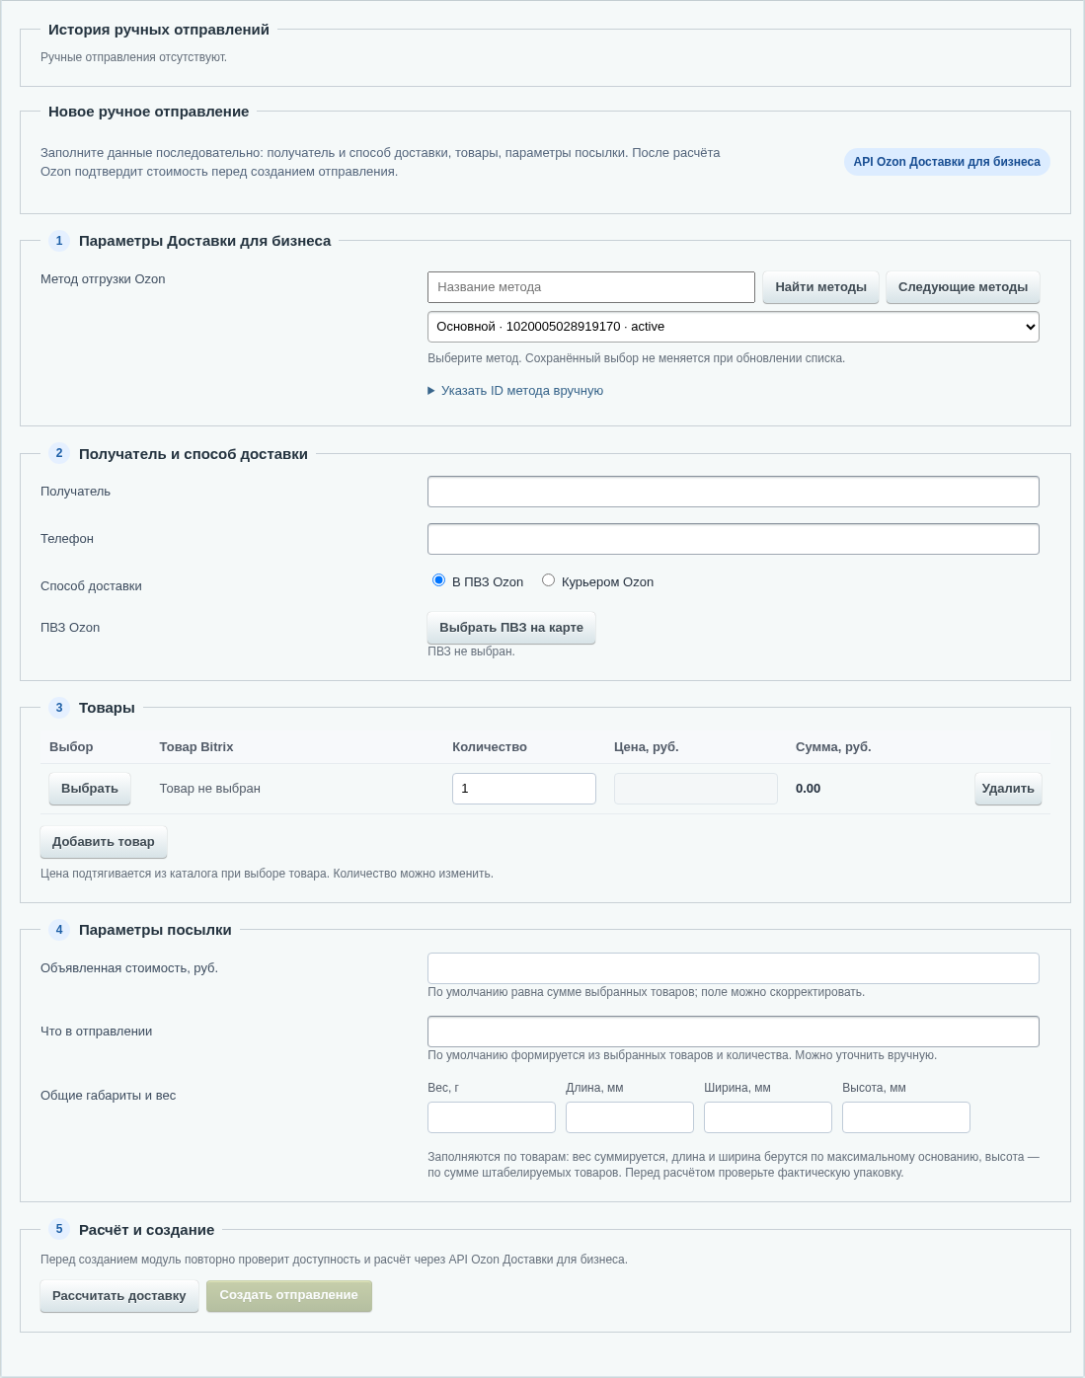
Task: Click the 'Создать отправление' button
Action: (x=289, y=1296)
